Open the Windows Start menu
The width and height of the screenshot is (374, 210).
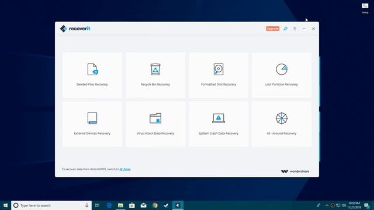click(x=5, y=205)
